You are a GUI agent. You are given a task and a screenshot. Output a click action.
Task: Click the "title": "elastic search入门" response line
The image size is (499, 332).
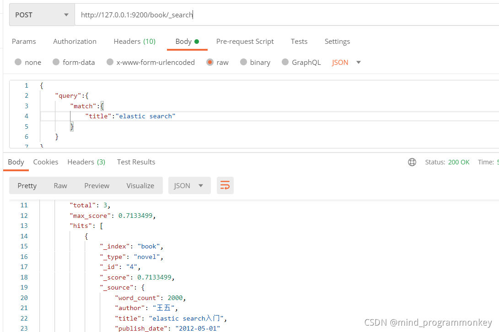[171, 318]
